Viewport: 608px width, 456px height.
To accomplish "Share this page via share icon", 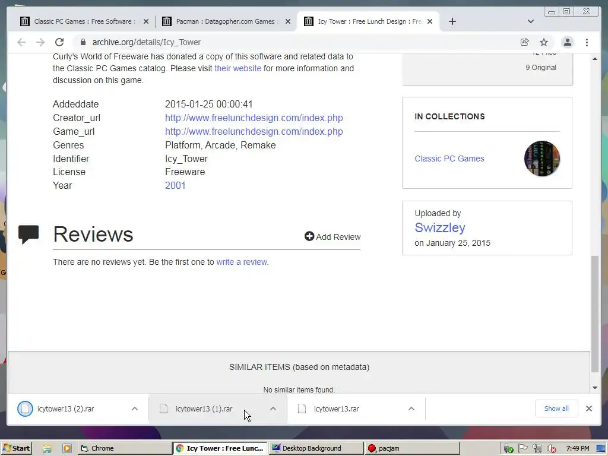I will 525,42.
